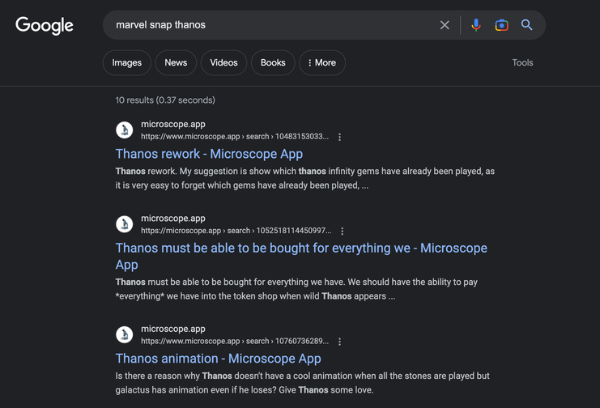Click microscope favicon beside Thanos rework result

[125, 130]
